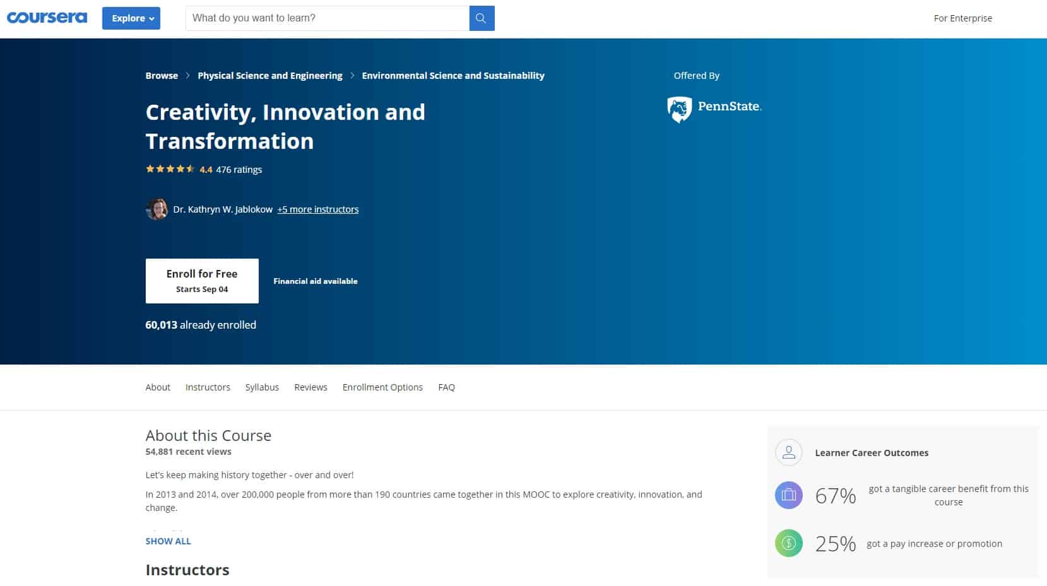
Task: Click the star rating icons
Action: coord(170,169)
